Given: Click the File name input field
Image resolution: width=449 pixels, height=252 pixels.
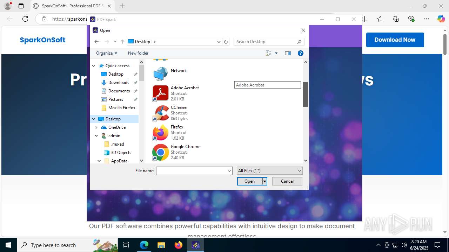Looking at the screenshot, I should point(192,171).
